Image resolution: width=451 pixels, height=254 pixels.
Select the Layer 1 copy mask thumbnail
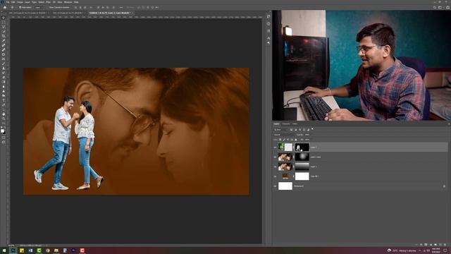[x=302, y=157]
